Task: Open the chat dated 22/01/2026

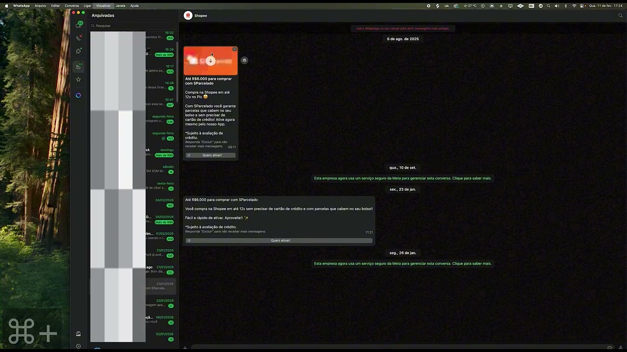Action: pyautogui.click(x=133, y=303)
